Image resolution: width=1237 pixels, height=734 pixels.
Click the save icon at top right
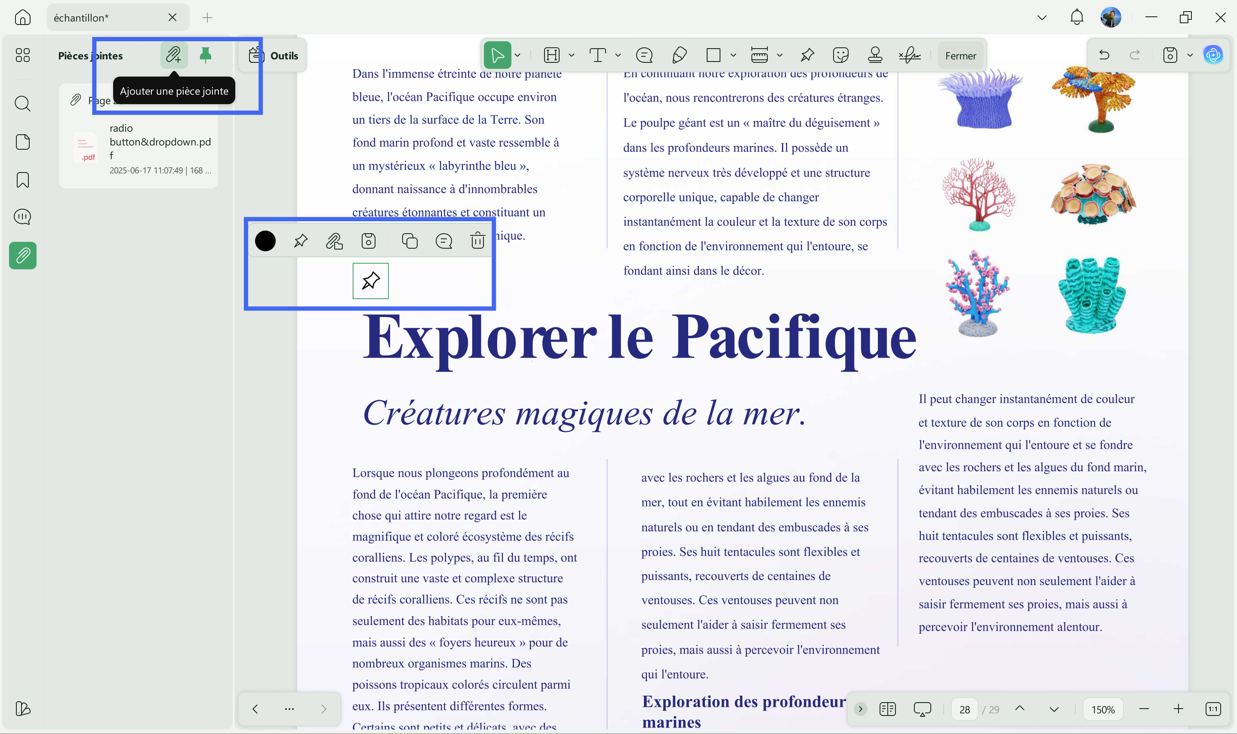[1170, 55]
